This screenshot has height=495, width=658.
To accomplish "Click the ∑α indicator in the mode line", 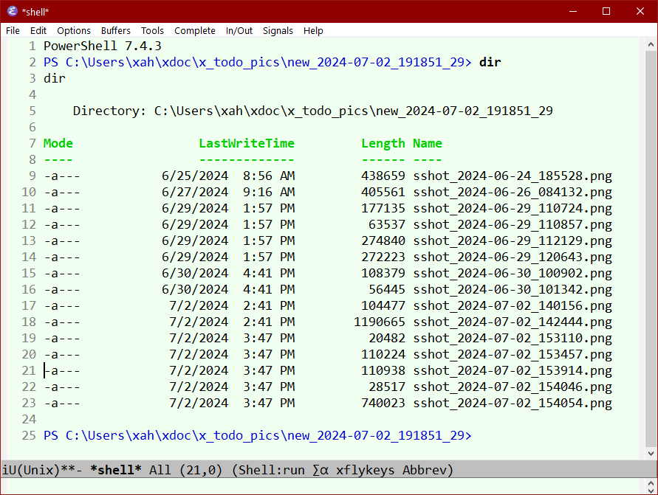I will click(321, 470).
